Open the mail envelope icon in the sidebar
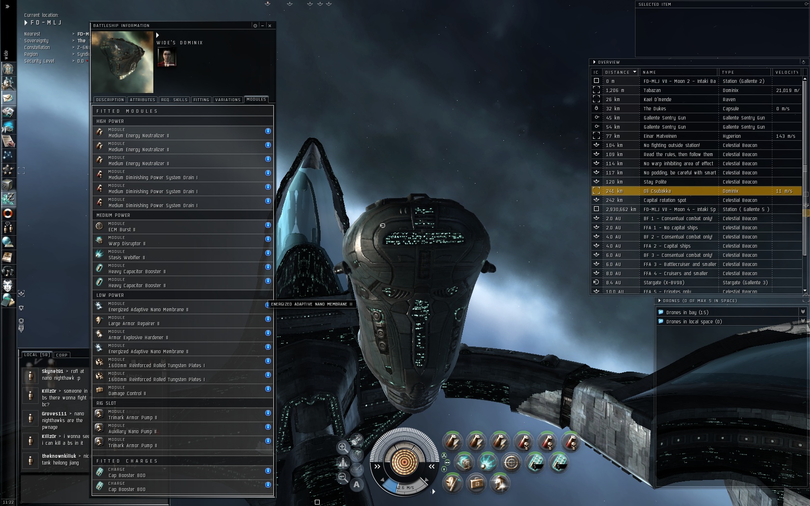This screenshot has height=506, width=810. [x=8, y=98]
